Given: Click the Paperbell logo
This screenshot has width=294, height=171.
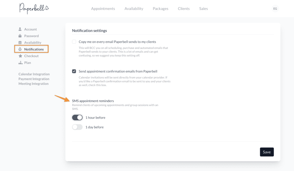Looking at the screenshot, I should (34, 8).
